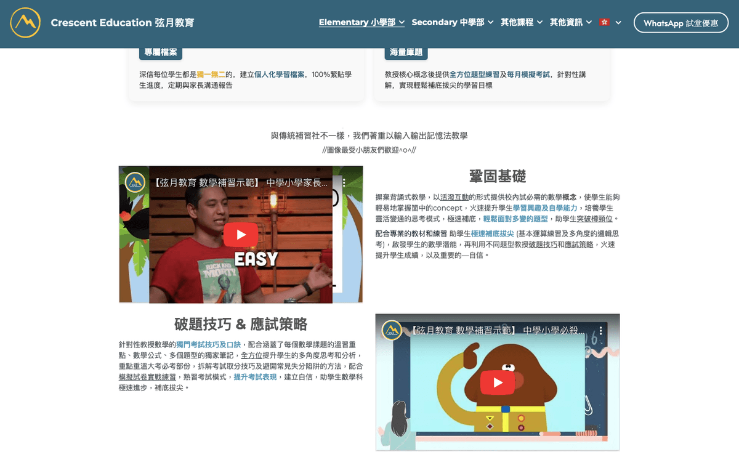The width and height of the screenshot is (739, 457).
Task: Click the highlighted text 提升考試表現
Action: pyautogui.click(x=255, y=377)
